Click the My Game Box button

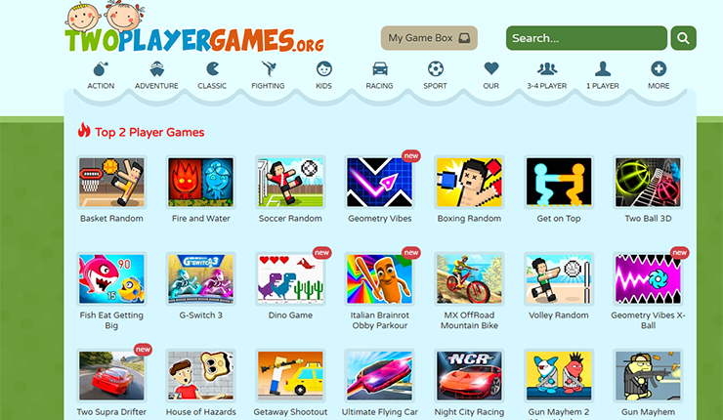click(x=429, y=38)
